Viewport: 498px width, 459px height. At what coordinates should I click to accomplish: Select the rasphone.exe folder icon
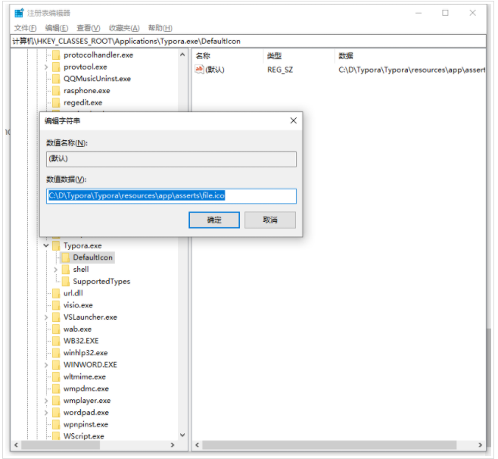pos(56,91)
